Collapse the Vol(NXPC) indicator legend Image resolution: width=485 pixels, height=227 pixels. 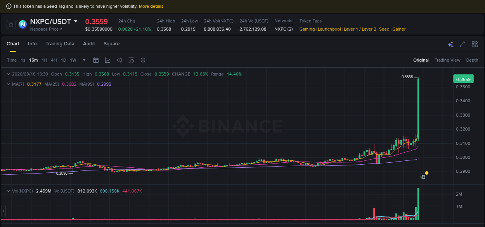click(x=8, y=191)
